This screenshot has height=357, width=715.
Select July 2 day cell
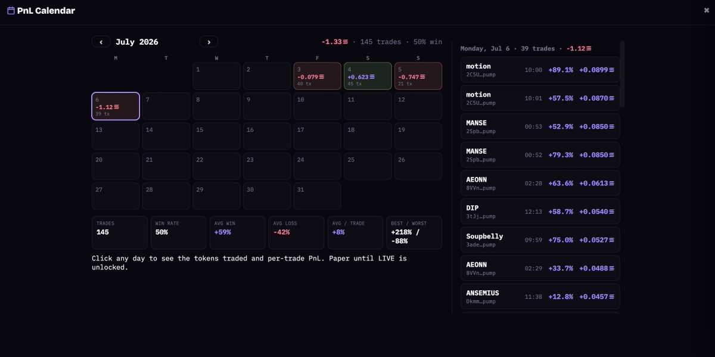[267, 76]
